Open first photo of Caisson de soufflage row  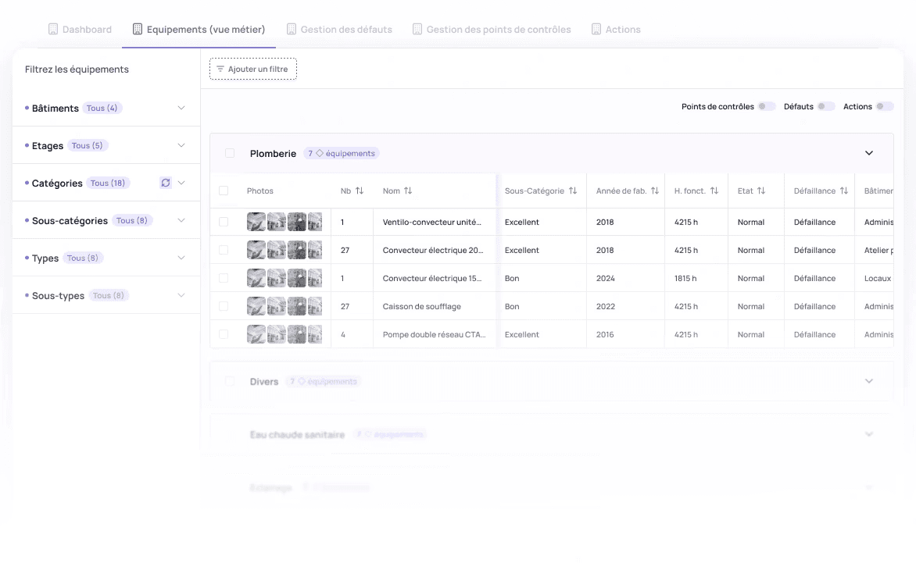pyautogui.click(x=256, y=306)
